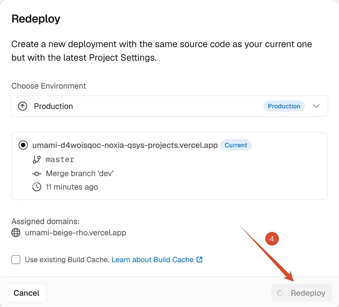Select the umami-d4woisqoc deployment radio button

click(x=23, y=145)
